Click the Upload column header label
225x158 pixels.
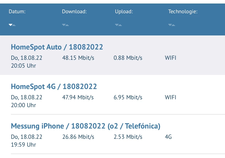(x=124, y=12)
